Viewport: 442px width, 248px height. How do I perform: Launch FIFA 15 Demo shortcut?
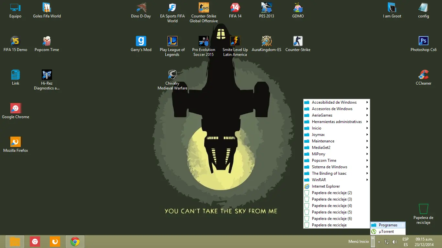(15, 44)
